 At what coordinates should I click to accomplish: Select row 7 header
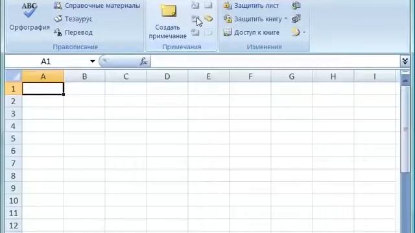tap(14, 163)
